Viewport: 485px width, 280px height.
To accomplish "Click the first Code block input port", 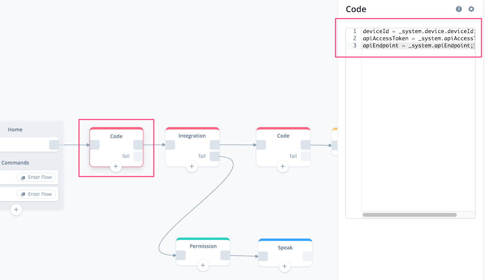I will (x=95, y=145).
